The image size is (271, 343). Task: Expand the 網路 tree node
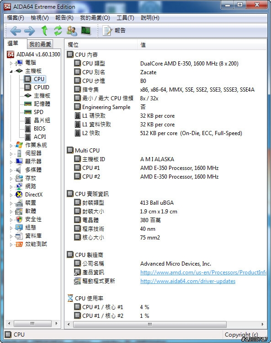(11, 187)
